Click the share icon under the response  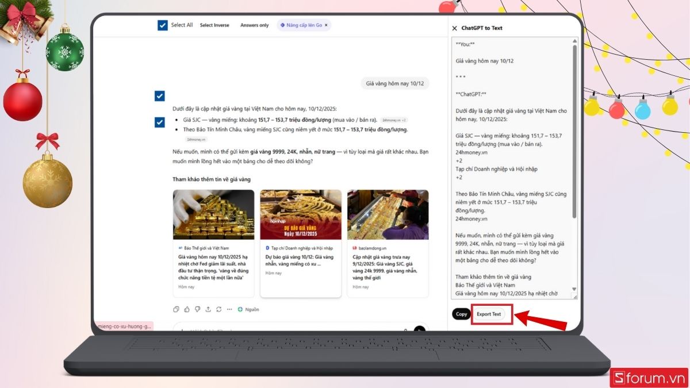click(208, 309)
